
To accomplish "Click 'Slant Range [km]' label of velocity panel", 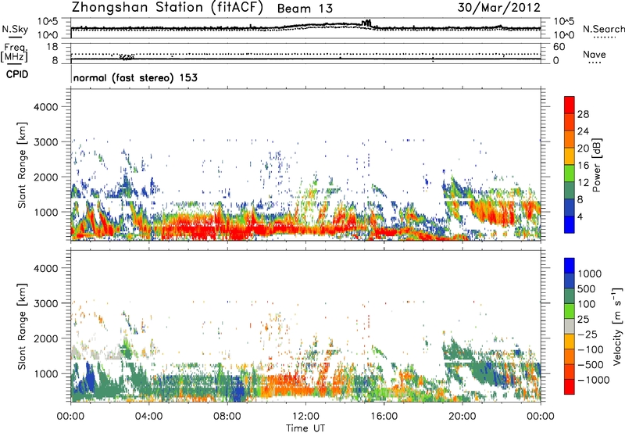I will [x=22, y=326].
